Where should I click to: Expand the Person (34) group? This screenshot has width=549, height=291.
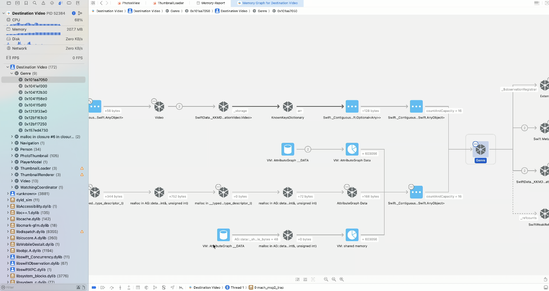(x=12, y=149)
